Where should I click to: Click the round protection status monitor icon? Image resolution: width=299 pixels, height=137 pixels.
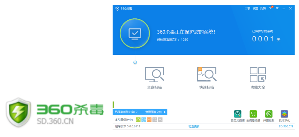tap(135, 33)
